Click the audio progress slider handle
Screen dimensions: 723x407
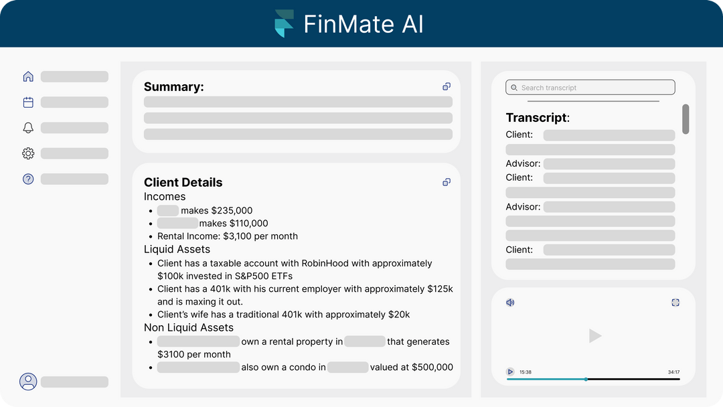coord(586,379)
